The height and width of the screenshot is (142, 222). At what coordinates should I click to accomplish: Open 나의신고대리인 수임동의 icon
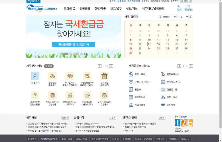click(x=104, y=95)
